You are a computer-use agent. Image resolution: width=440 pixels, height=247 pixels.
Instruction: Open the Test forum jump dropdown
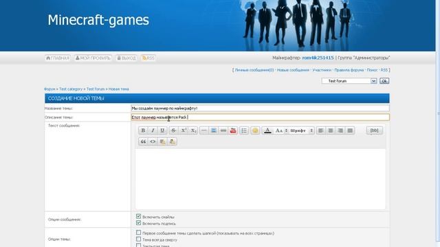[349, 81]
